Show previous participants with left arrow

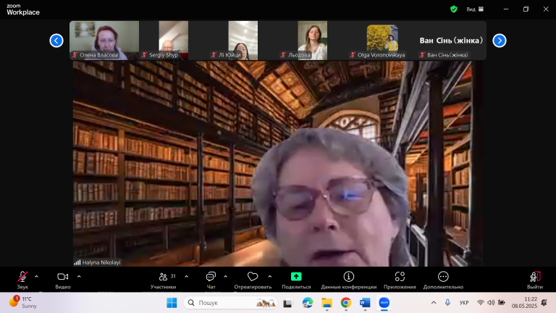coord(56,41)
